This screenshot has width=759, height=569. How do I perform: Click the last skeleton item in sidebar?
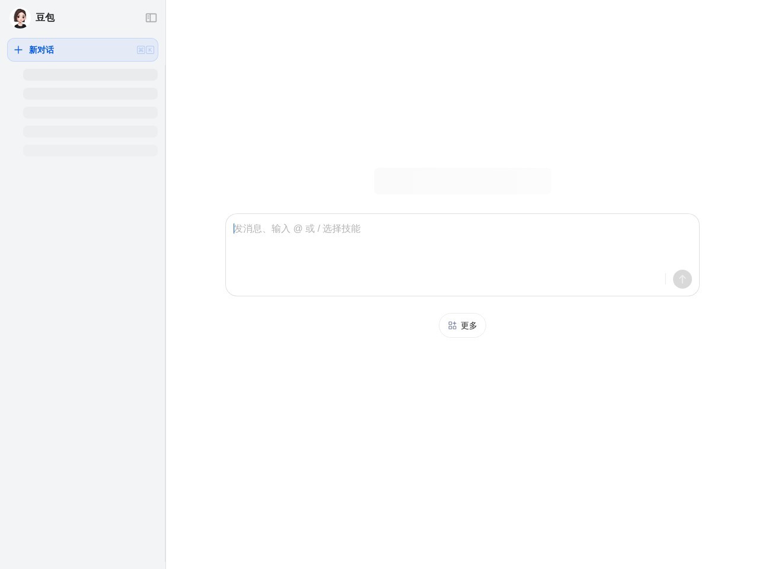point(90,151)
